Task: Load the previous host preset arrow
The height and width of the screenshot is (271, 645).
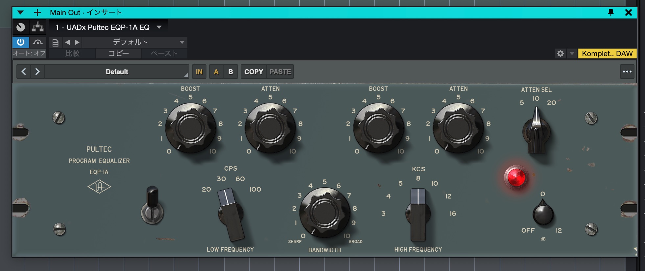Action: (67, 42)
